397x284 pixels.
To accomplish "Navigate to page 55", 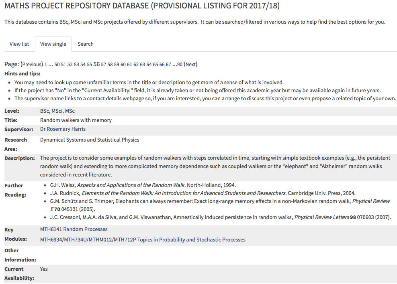I will click(90, 65).
